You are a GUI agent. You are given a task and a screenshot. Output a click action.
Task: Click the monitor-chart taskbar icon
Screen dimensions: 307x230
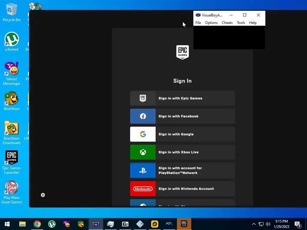click(110, 224)
